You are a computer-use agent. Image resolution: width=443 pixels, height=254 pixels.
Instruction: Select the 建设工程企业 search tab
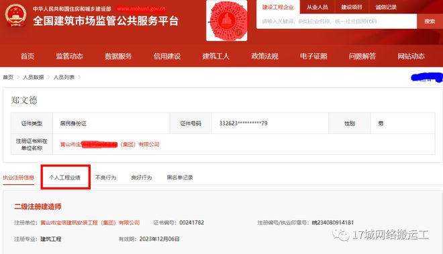[x=278, y=7]
